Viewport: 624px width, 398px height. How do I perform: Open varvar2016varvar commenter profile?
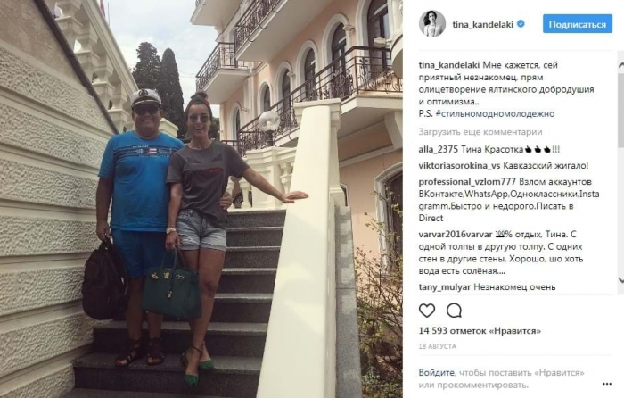(456, 235)
